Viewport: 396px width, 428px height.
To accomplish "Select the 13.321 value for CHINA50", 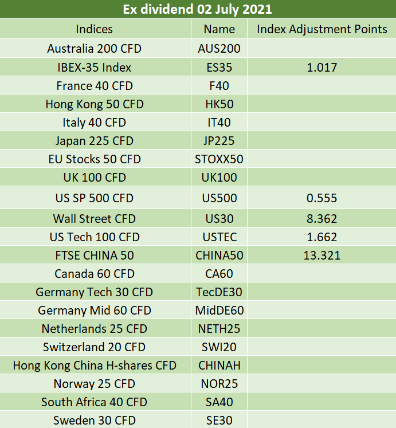I will pyautogui.click(x=322, y=255).
